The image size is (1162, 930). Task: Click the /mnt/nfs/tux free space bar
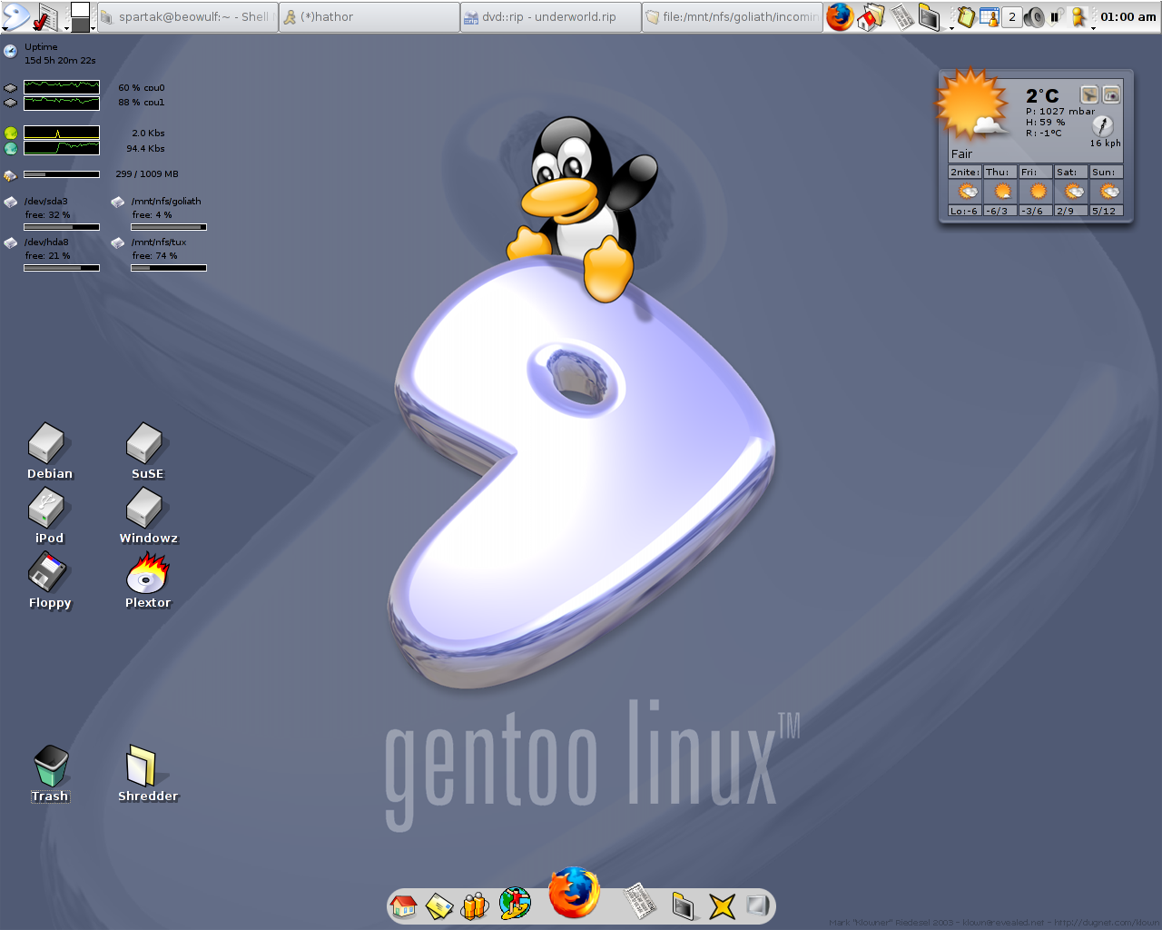(169, 268)
